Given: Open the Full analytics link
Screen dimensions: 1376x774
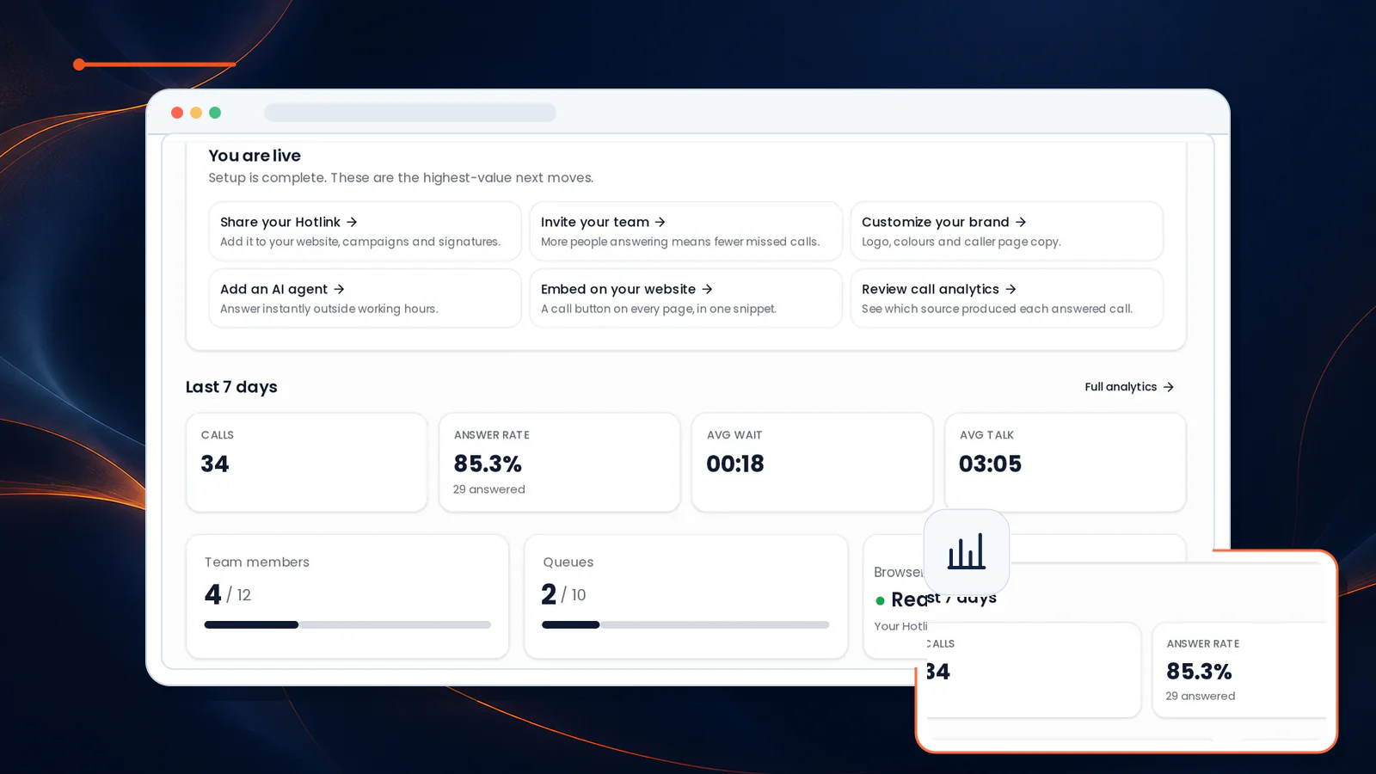Looking at the screenshot, I should [1129, 387].
